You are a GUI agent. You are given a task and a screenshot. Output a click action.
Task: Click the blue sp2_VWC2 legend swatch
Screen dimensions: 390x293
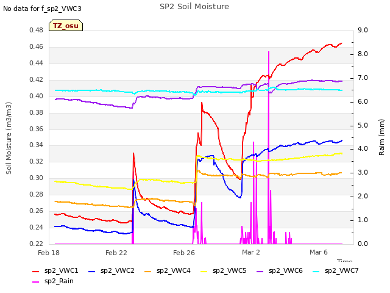[92, 272]
